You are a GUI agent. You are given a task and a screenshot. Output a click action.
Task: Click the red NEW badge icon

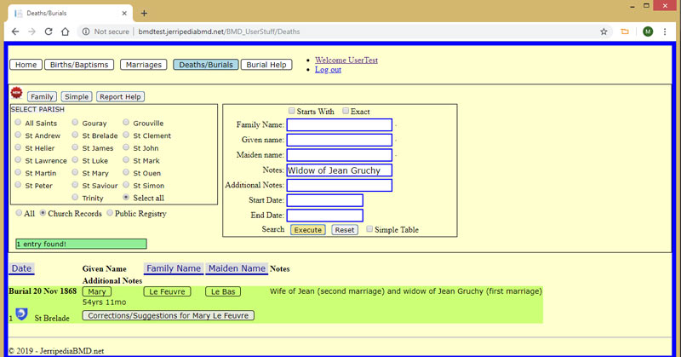(x=16, y=94)
